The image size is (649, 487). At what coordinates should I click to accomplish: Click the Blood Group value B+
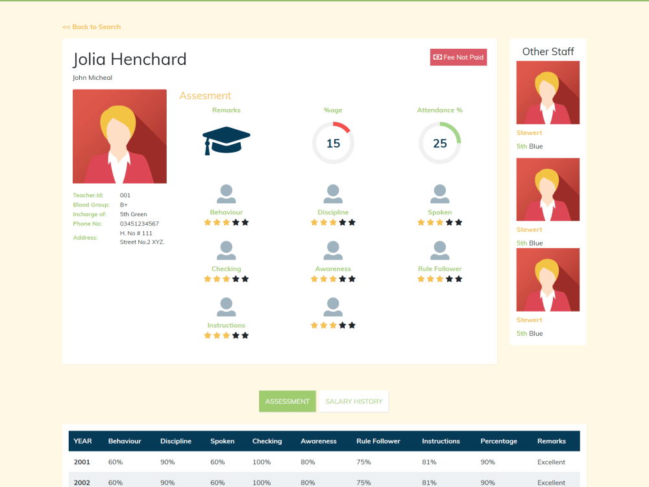[124, 205]
